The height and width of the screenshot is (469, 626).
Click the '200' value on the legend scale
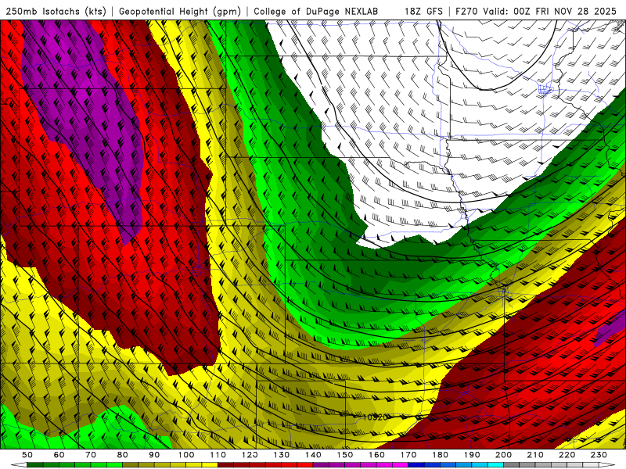coord(503,455)
